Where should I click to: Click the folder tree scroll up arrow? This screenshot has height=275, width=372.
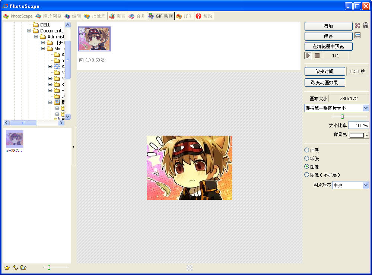coord(68,25)
